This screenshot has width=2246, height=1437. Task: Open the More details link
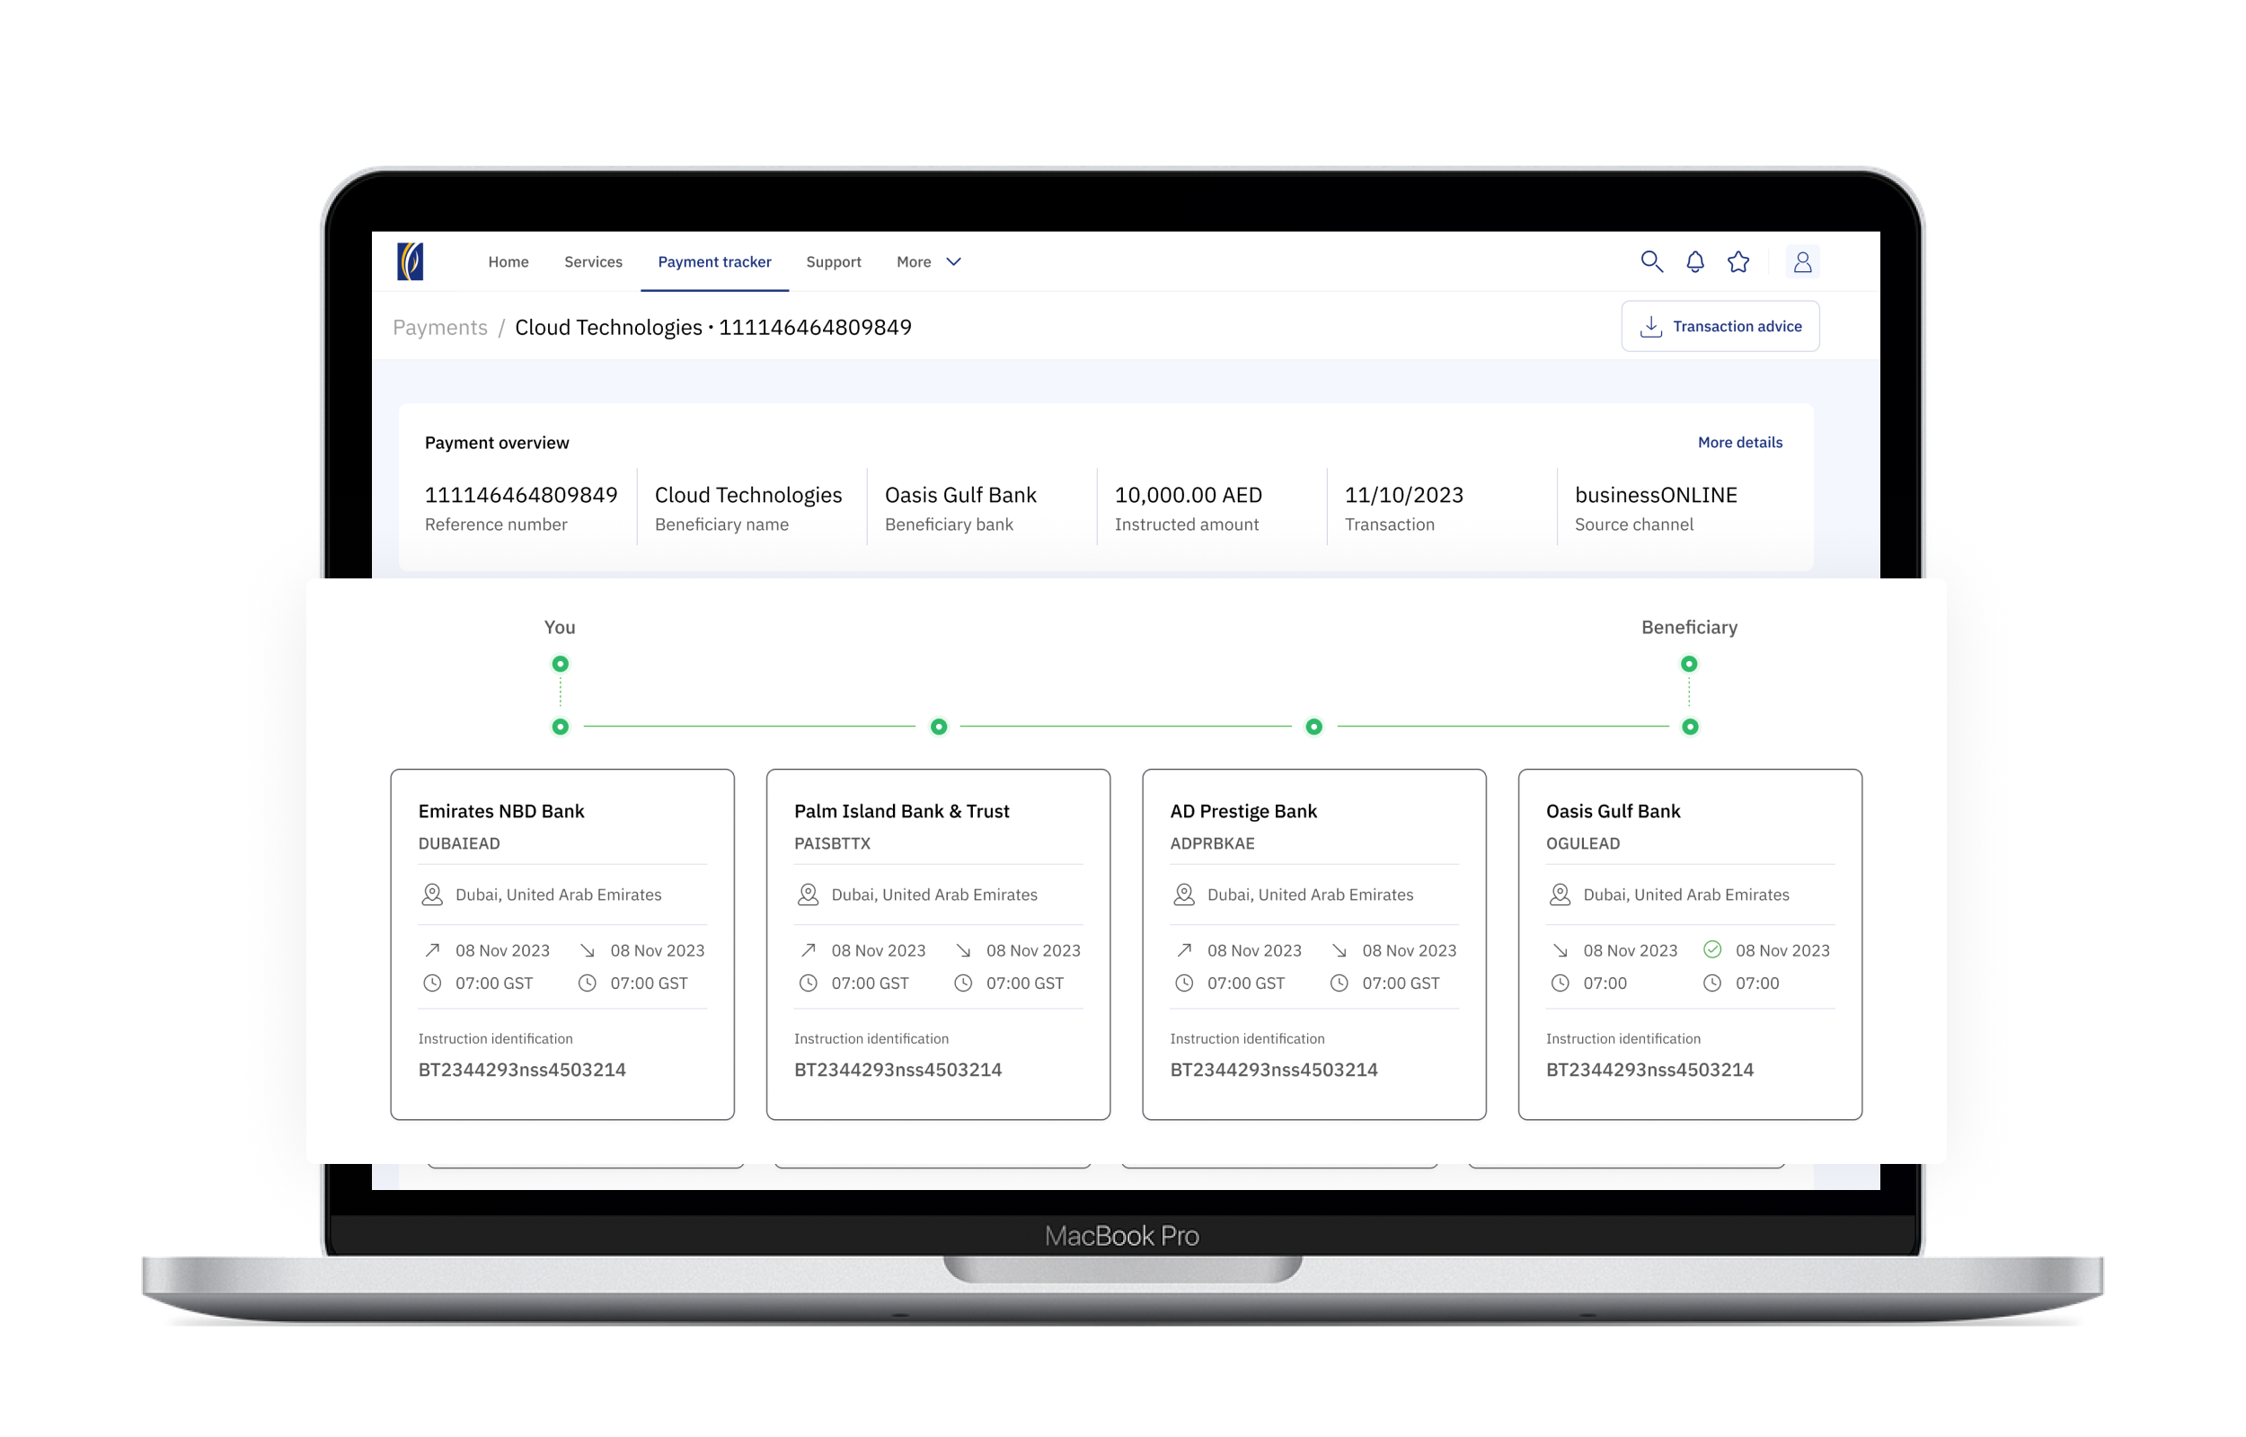click(1739, 442)
